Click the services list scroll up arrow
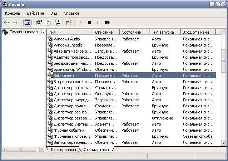Screen dimensions: 228x161 (x=223, y=31)
